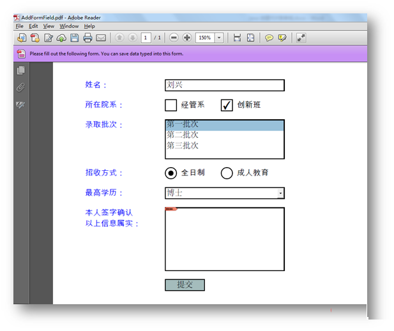The image size is (394, 331).
Task: Select 第二批次 in the list
Action: 225,135
